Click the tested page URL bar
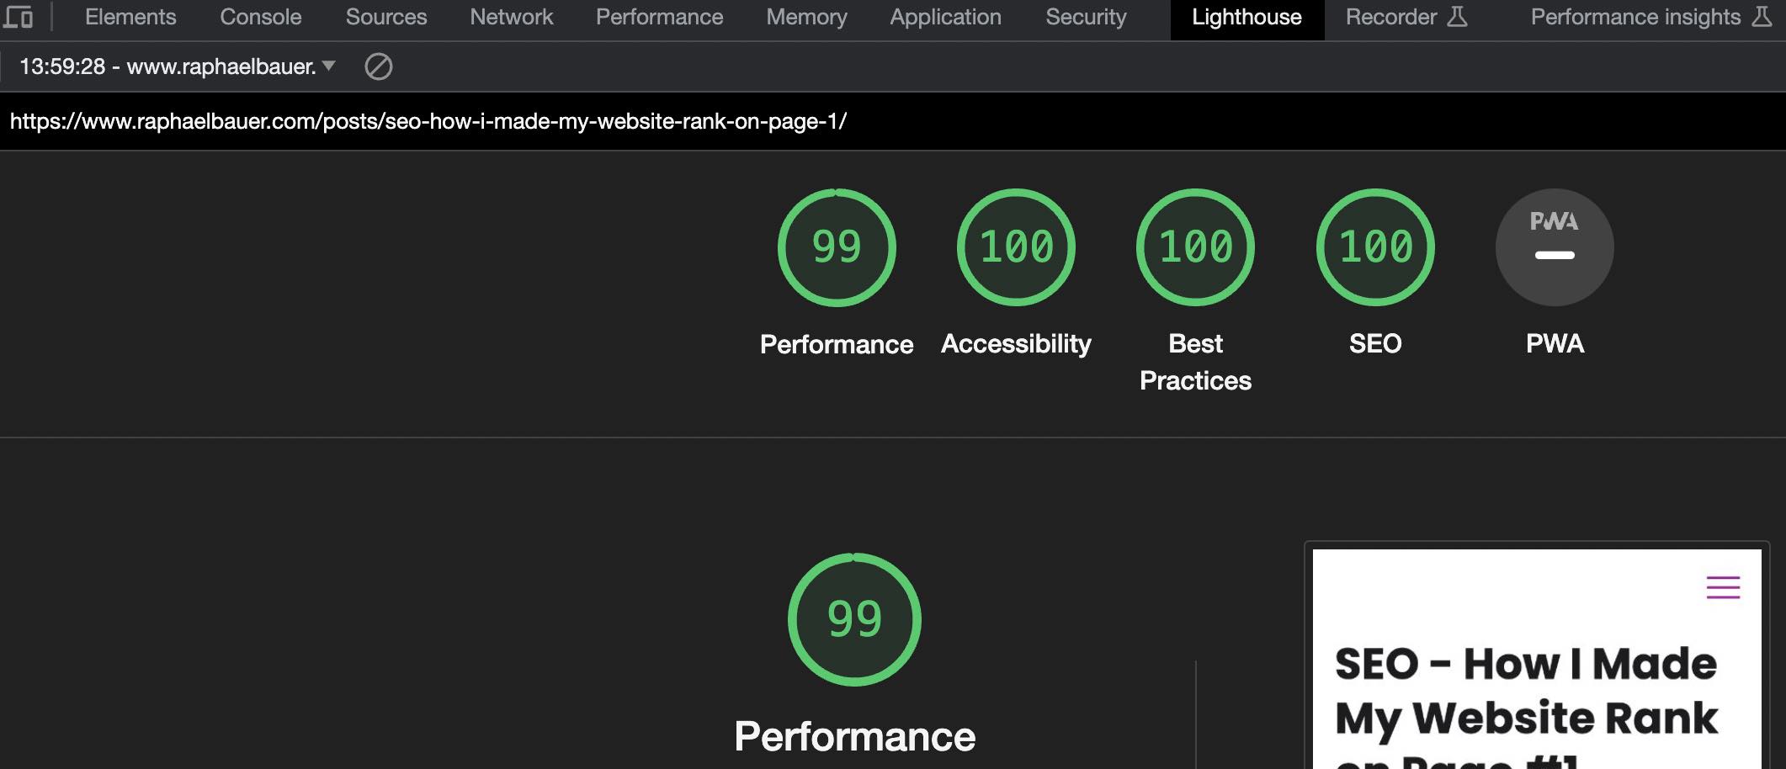Screen dimensions: 1786x769 [x=429, y=120]
